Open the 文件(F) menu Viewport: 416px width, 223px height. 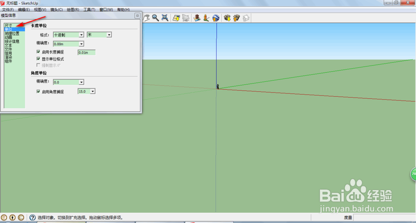coord(7,10)
